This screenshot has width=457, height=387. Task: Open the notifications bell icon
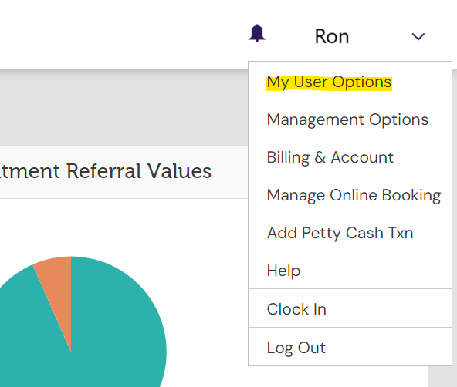pos(257,33)
